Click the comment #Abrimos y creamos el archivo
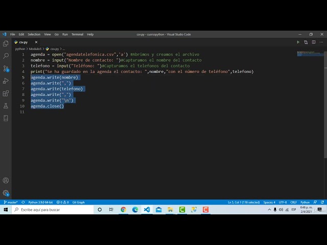 [165, 55]
